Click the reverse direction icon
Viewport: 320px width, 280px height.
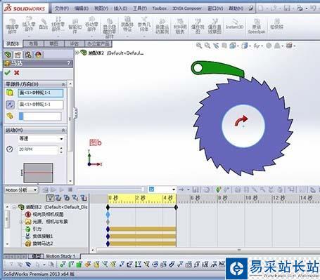click(x=10, y=105)
